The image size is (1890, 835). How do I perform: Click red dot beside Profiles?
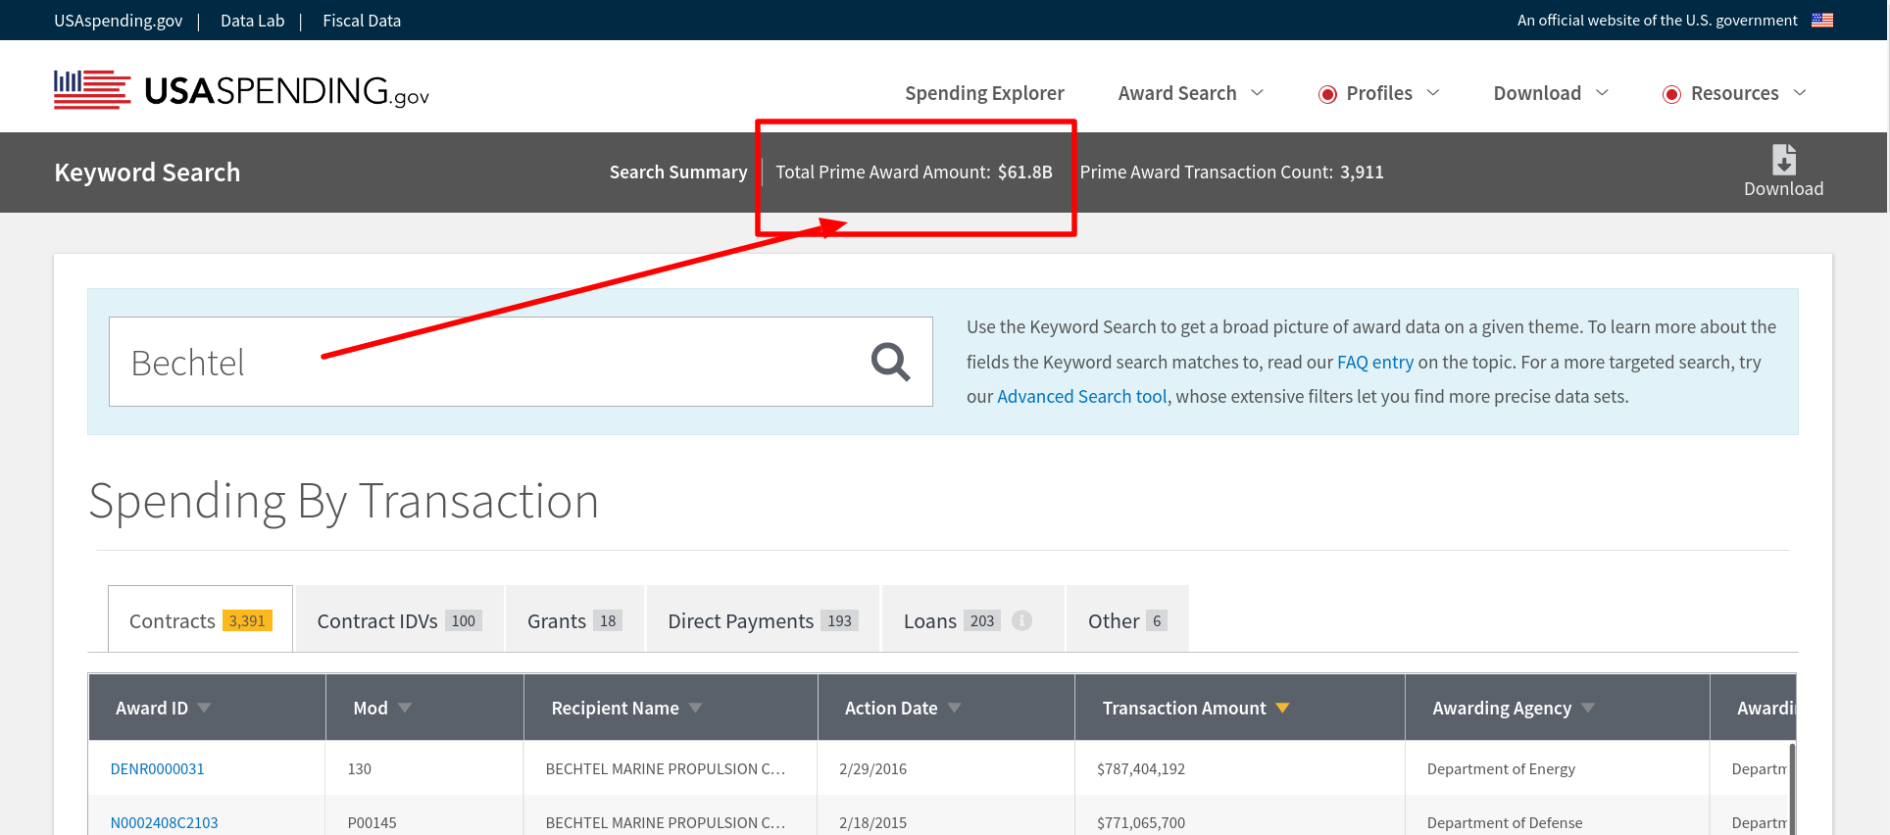click(1327, 94)
